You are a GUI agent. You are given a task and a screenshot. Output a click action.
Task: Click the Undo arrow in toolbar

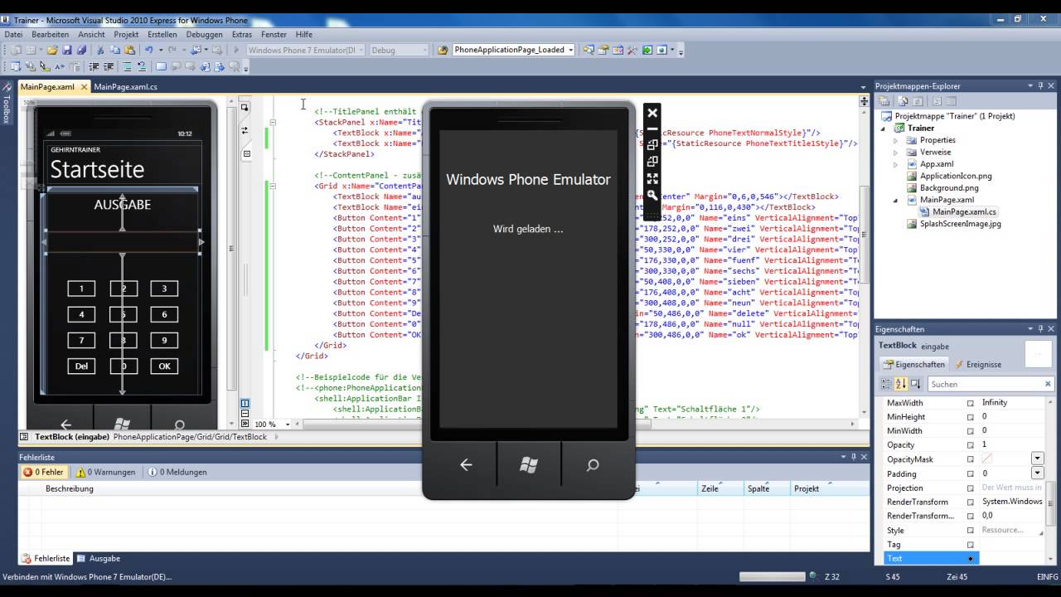tap(149, 50)
